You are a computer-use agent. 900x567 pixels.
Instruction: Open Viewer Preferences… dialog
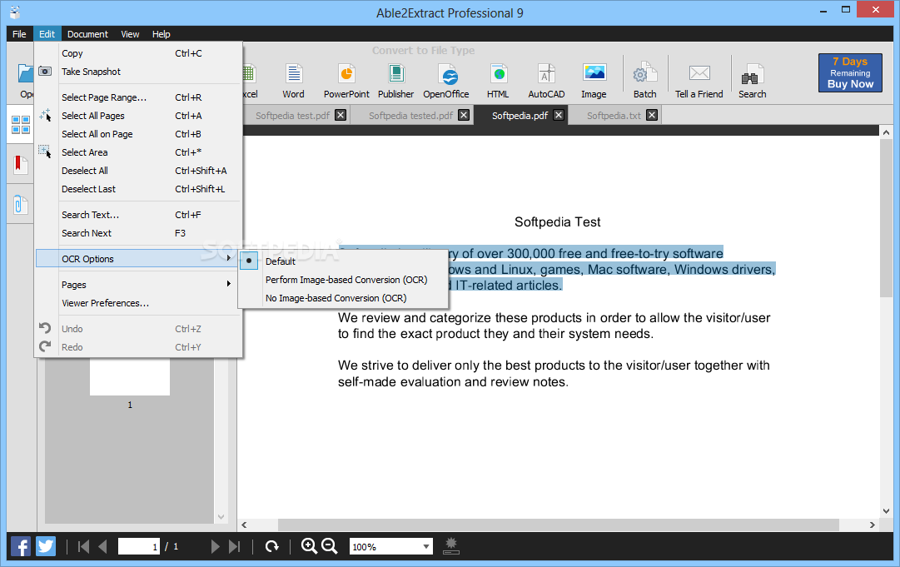pyautogui.click(x=138, y=303)
